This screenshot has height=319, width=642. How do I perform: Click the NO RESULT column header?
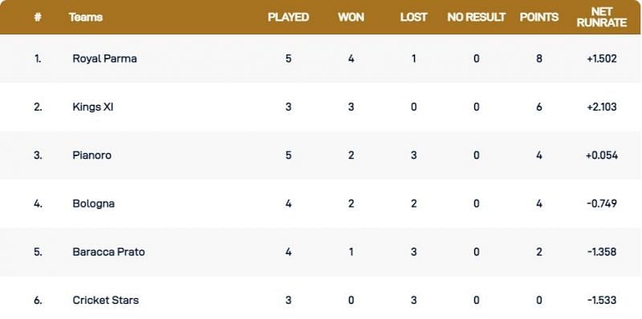pos(476,17)
